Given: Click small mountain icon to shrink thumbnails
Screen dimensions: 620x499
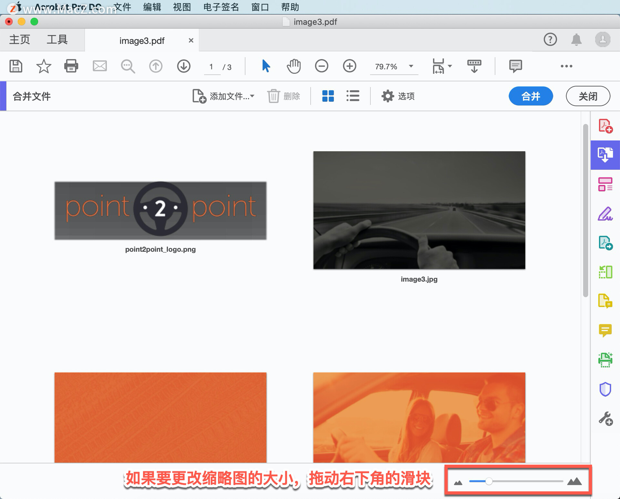Looking at the screenshot, I should pos(458,482).
